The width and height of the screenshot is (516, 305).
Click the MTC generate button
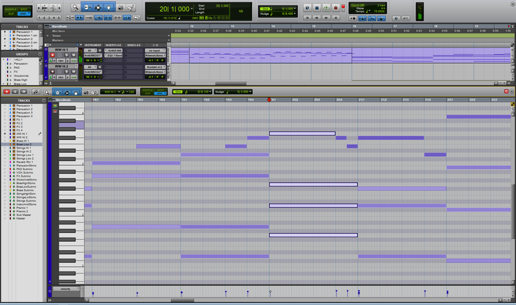(406, 19)
